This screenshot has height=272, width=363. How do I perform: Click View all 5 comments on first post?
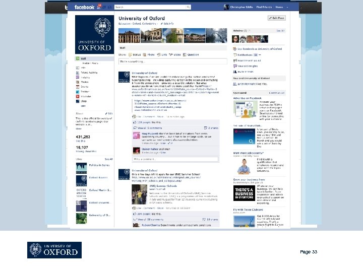[x=150, y=128]
